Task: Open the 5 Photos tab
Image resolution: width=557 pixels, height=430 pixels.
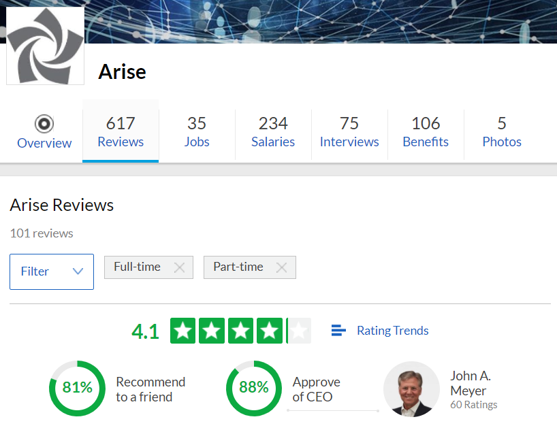Action: point(502,132)
